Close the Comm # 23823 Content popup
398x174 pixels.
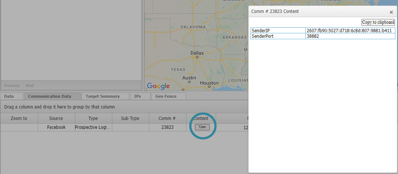click(391, 12)
